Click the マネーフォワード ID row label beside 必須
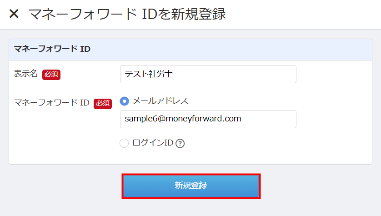The image size is (381, 216). (51, 103)
